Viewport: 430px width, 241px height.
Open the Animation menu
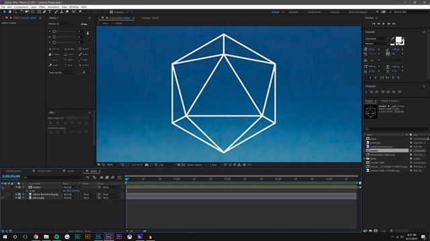tap(54, 7)
